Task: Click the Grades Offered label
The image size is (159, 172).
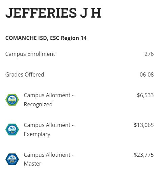Action: coord(25,74)
